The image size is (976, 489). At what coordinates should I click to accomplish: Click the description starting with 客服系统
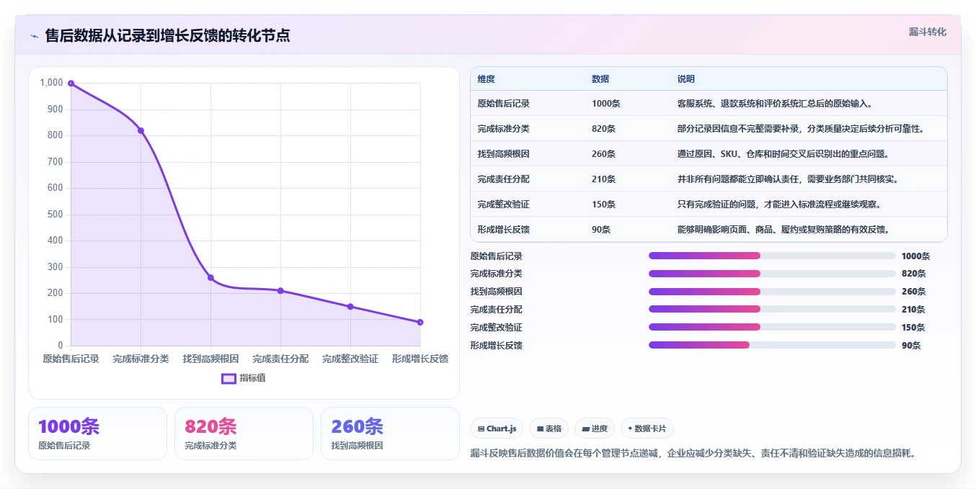[775, 104]
